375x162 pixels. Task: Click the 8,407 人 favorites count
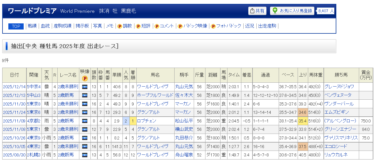[x=326, y=11]
